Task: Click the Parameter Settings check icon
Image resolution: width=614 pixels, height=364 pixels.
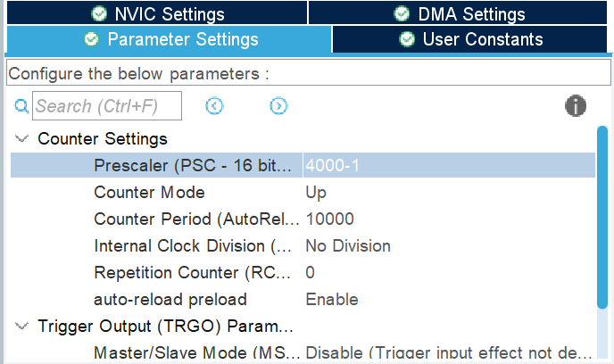Action: coord(91,39)
